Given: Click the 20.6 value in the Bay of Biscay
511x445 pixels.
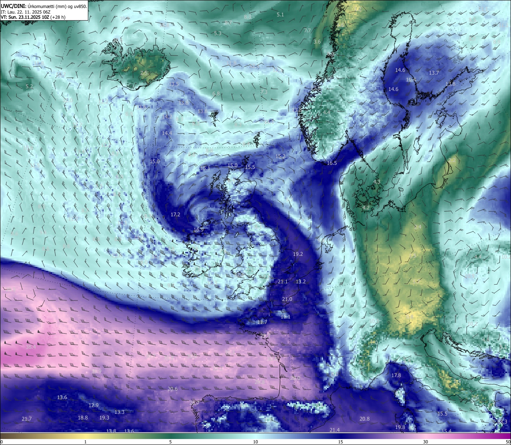Looking at the screenshot, I should [172, 389].
